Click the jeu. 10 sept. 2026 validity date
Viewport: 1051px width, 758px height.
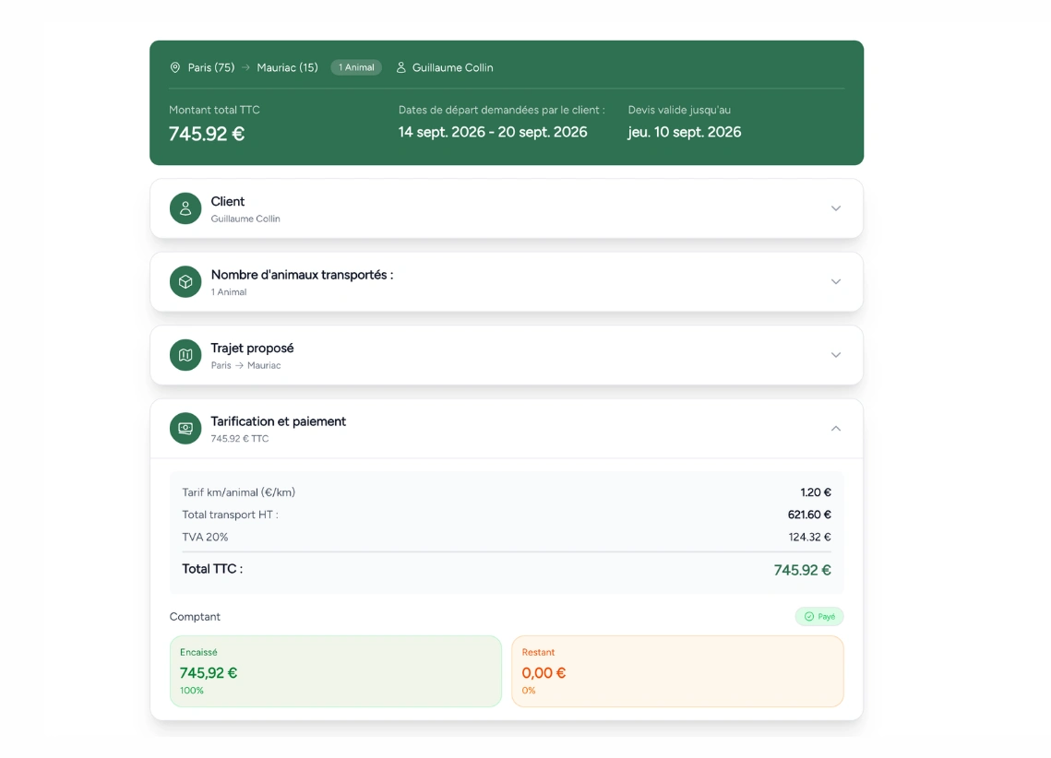(x=685, y=132)
